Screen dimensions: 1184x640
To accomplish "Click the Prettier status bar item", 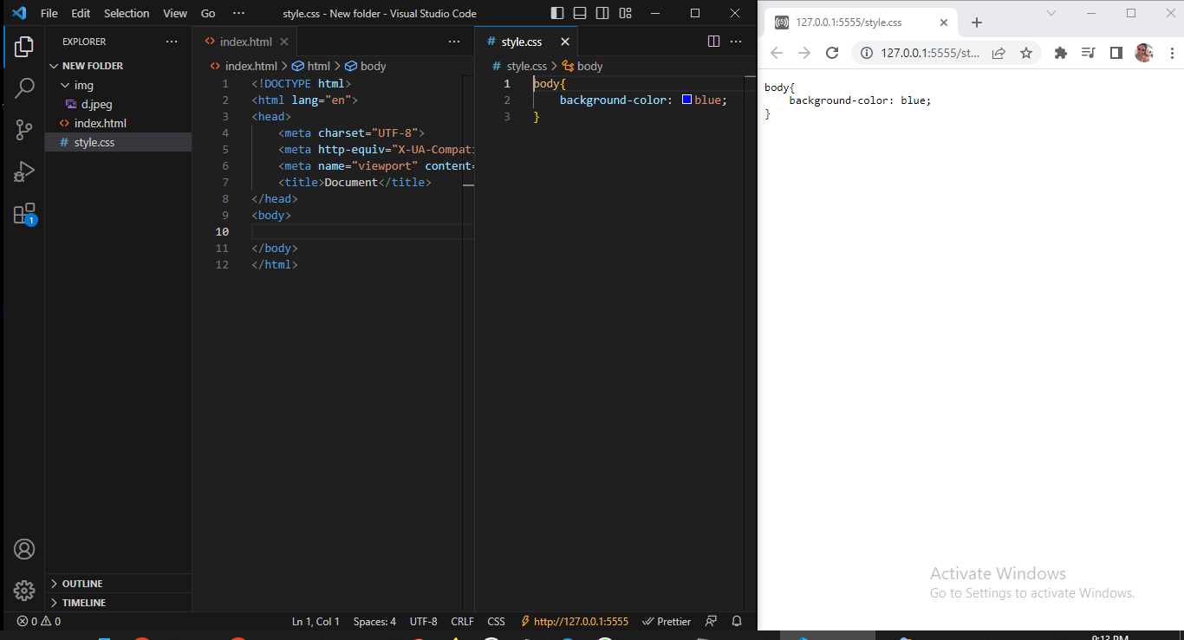I will pyautogui.click(x=667, y=621).
